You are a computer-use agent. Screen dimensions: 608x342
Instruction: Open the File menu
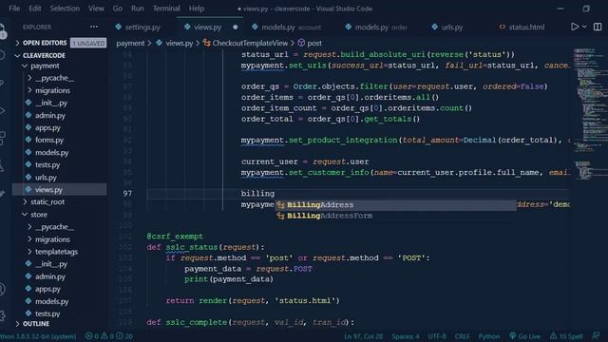pyautogui.click(x=14, y=9)
